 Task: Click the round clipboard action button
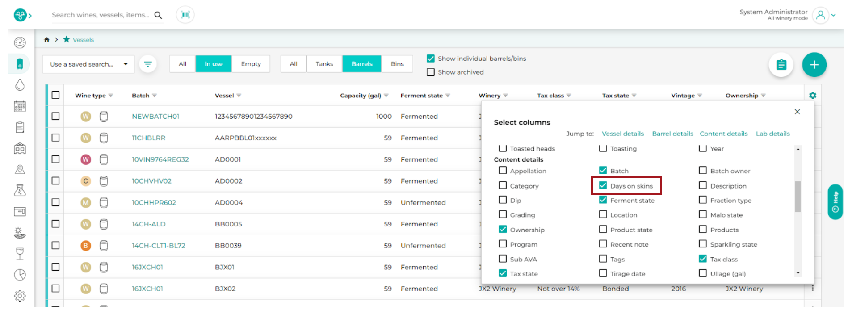click(x=781, y=65)
